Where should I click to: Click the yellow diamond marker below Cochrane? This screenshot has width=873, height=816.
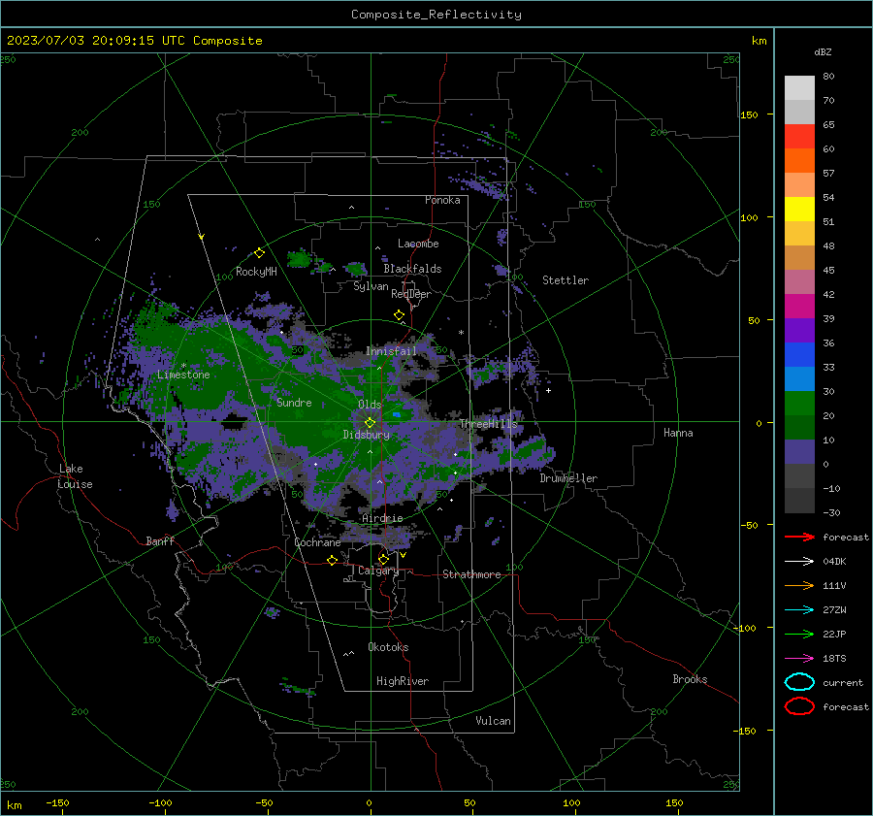pyautogui.click(x=332, y=560)
